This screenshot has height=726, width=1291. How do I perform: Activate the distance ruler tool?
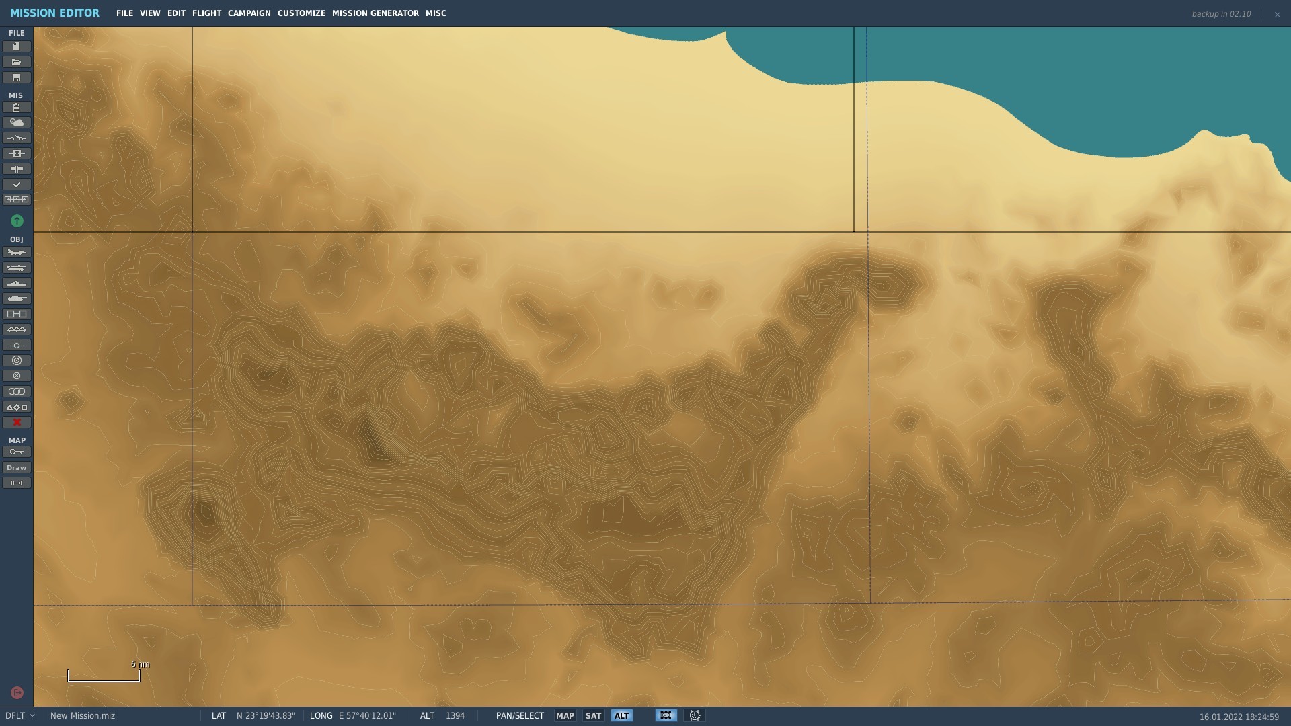pyautogui.click(x=17, y=483)
